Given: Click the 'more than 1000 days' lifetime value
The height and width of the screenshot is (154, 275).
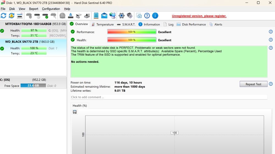Looking at the screenshot, I should pyautogui.click(x=130, y=87).
